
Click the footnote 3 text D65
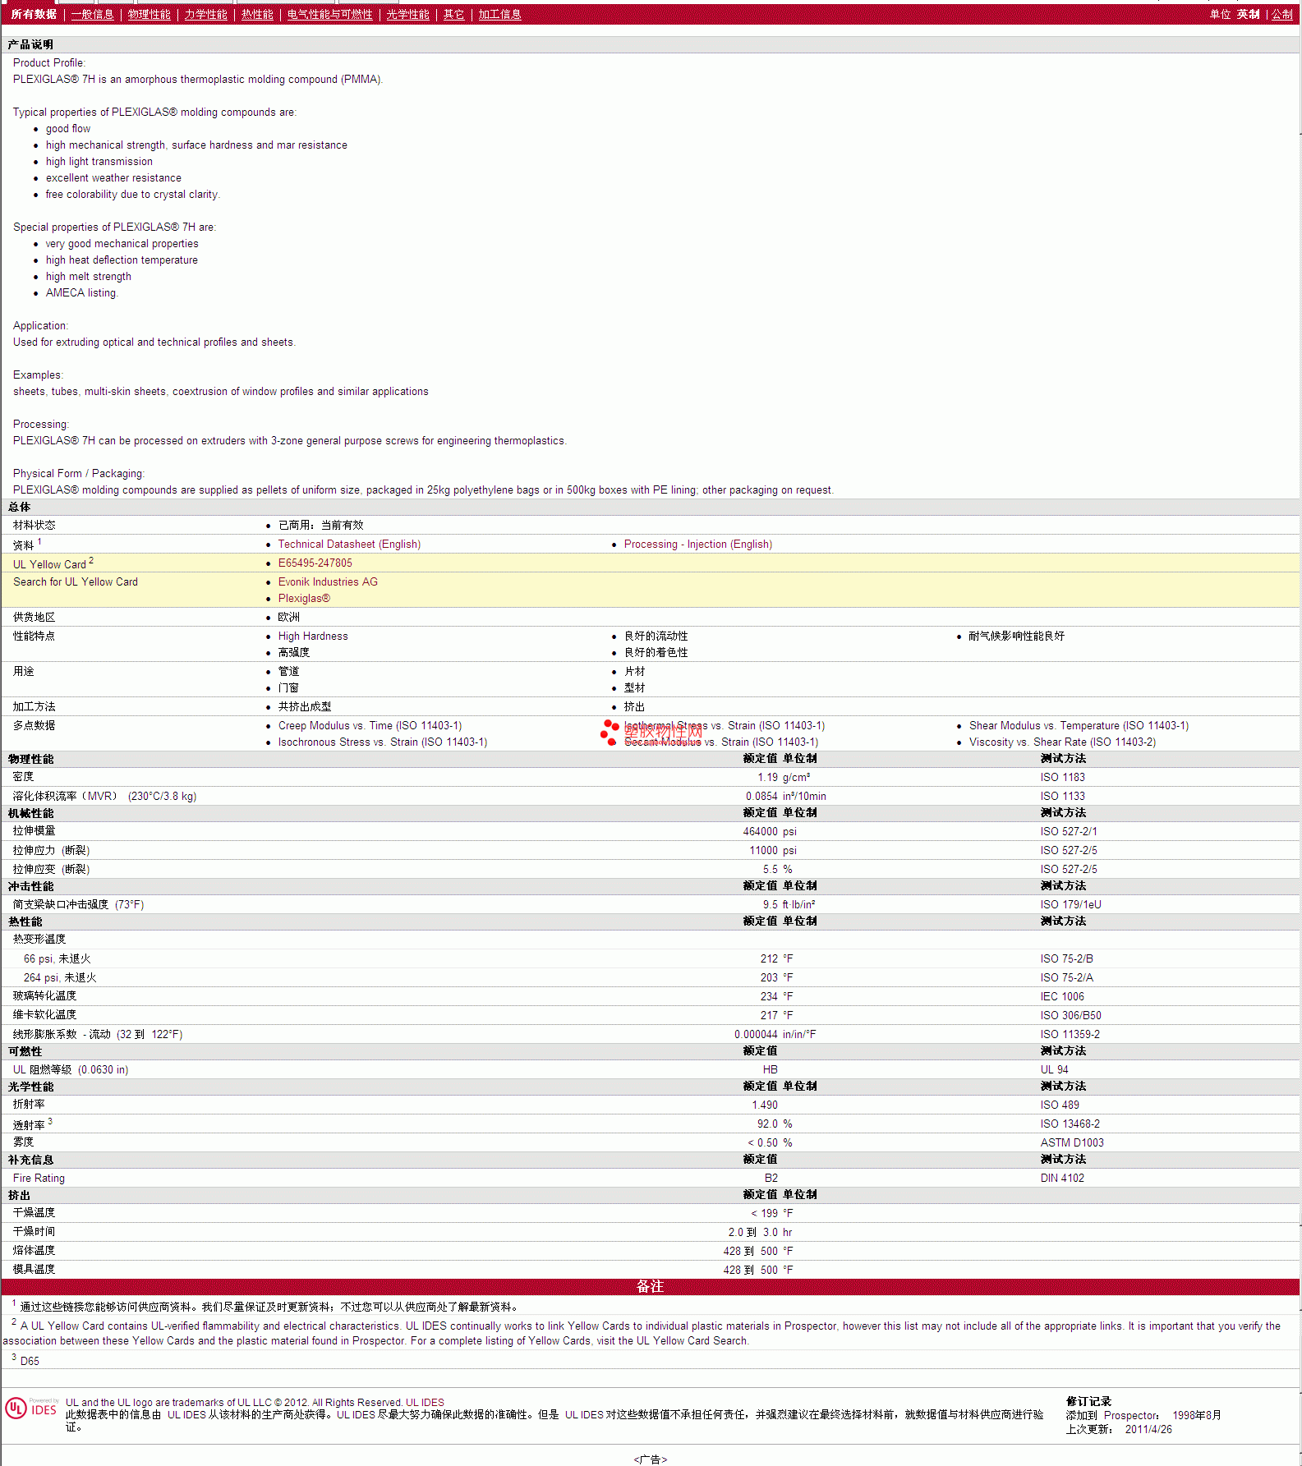coord(30,1362)
